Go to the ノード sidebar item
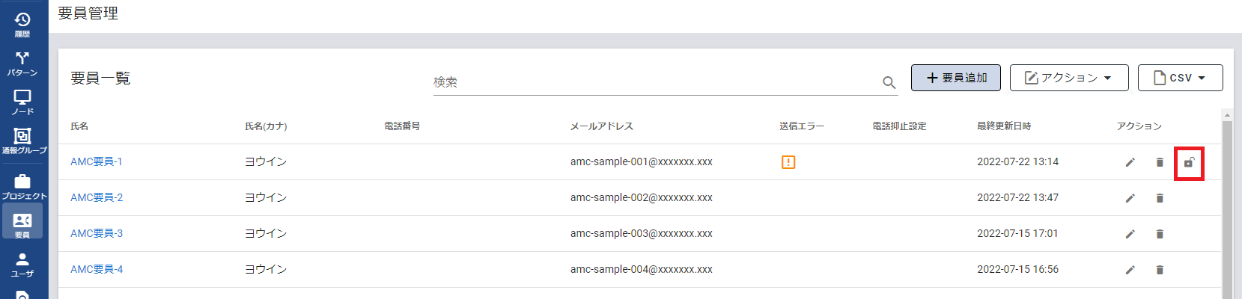Image resolution: width=1242 pixels, height=299 pixels. [22, 102]
